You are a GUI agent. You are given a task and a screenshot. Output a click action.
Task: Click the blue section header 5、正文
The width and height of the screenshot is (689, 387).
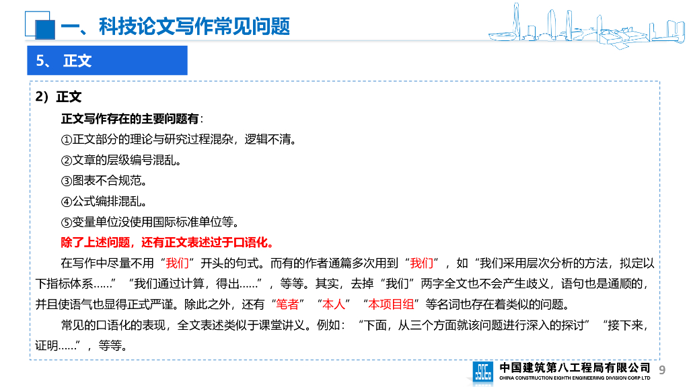pos(107,60)
